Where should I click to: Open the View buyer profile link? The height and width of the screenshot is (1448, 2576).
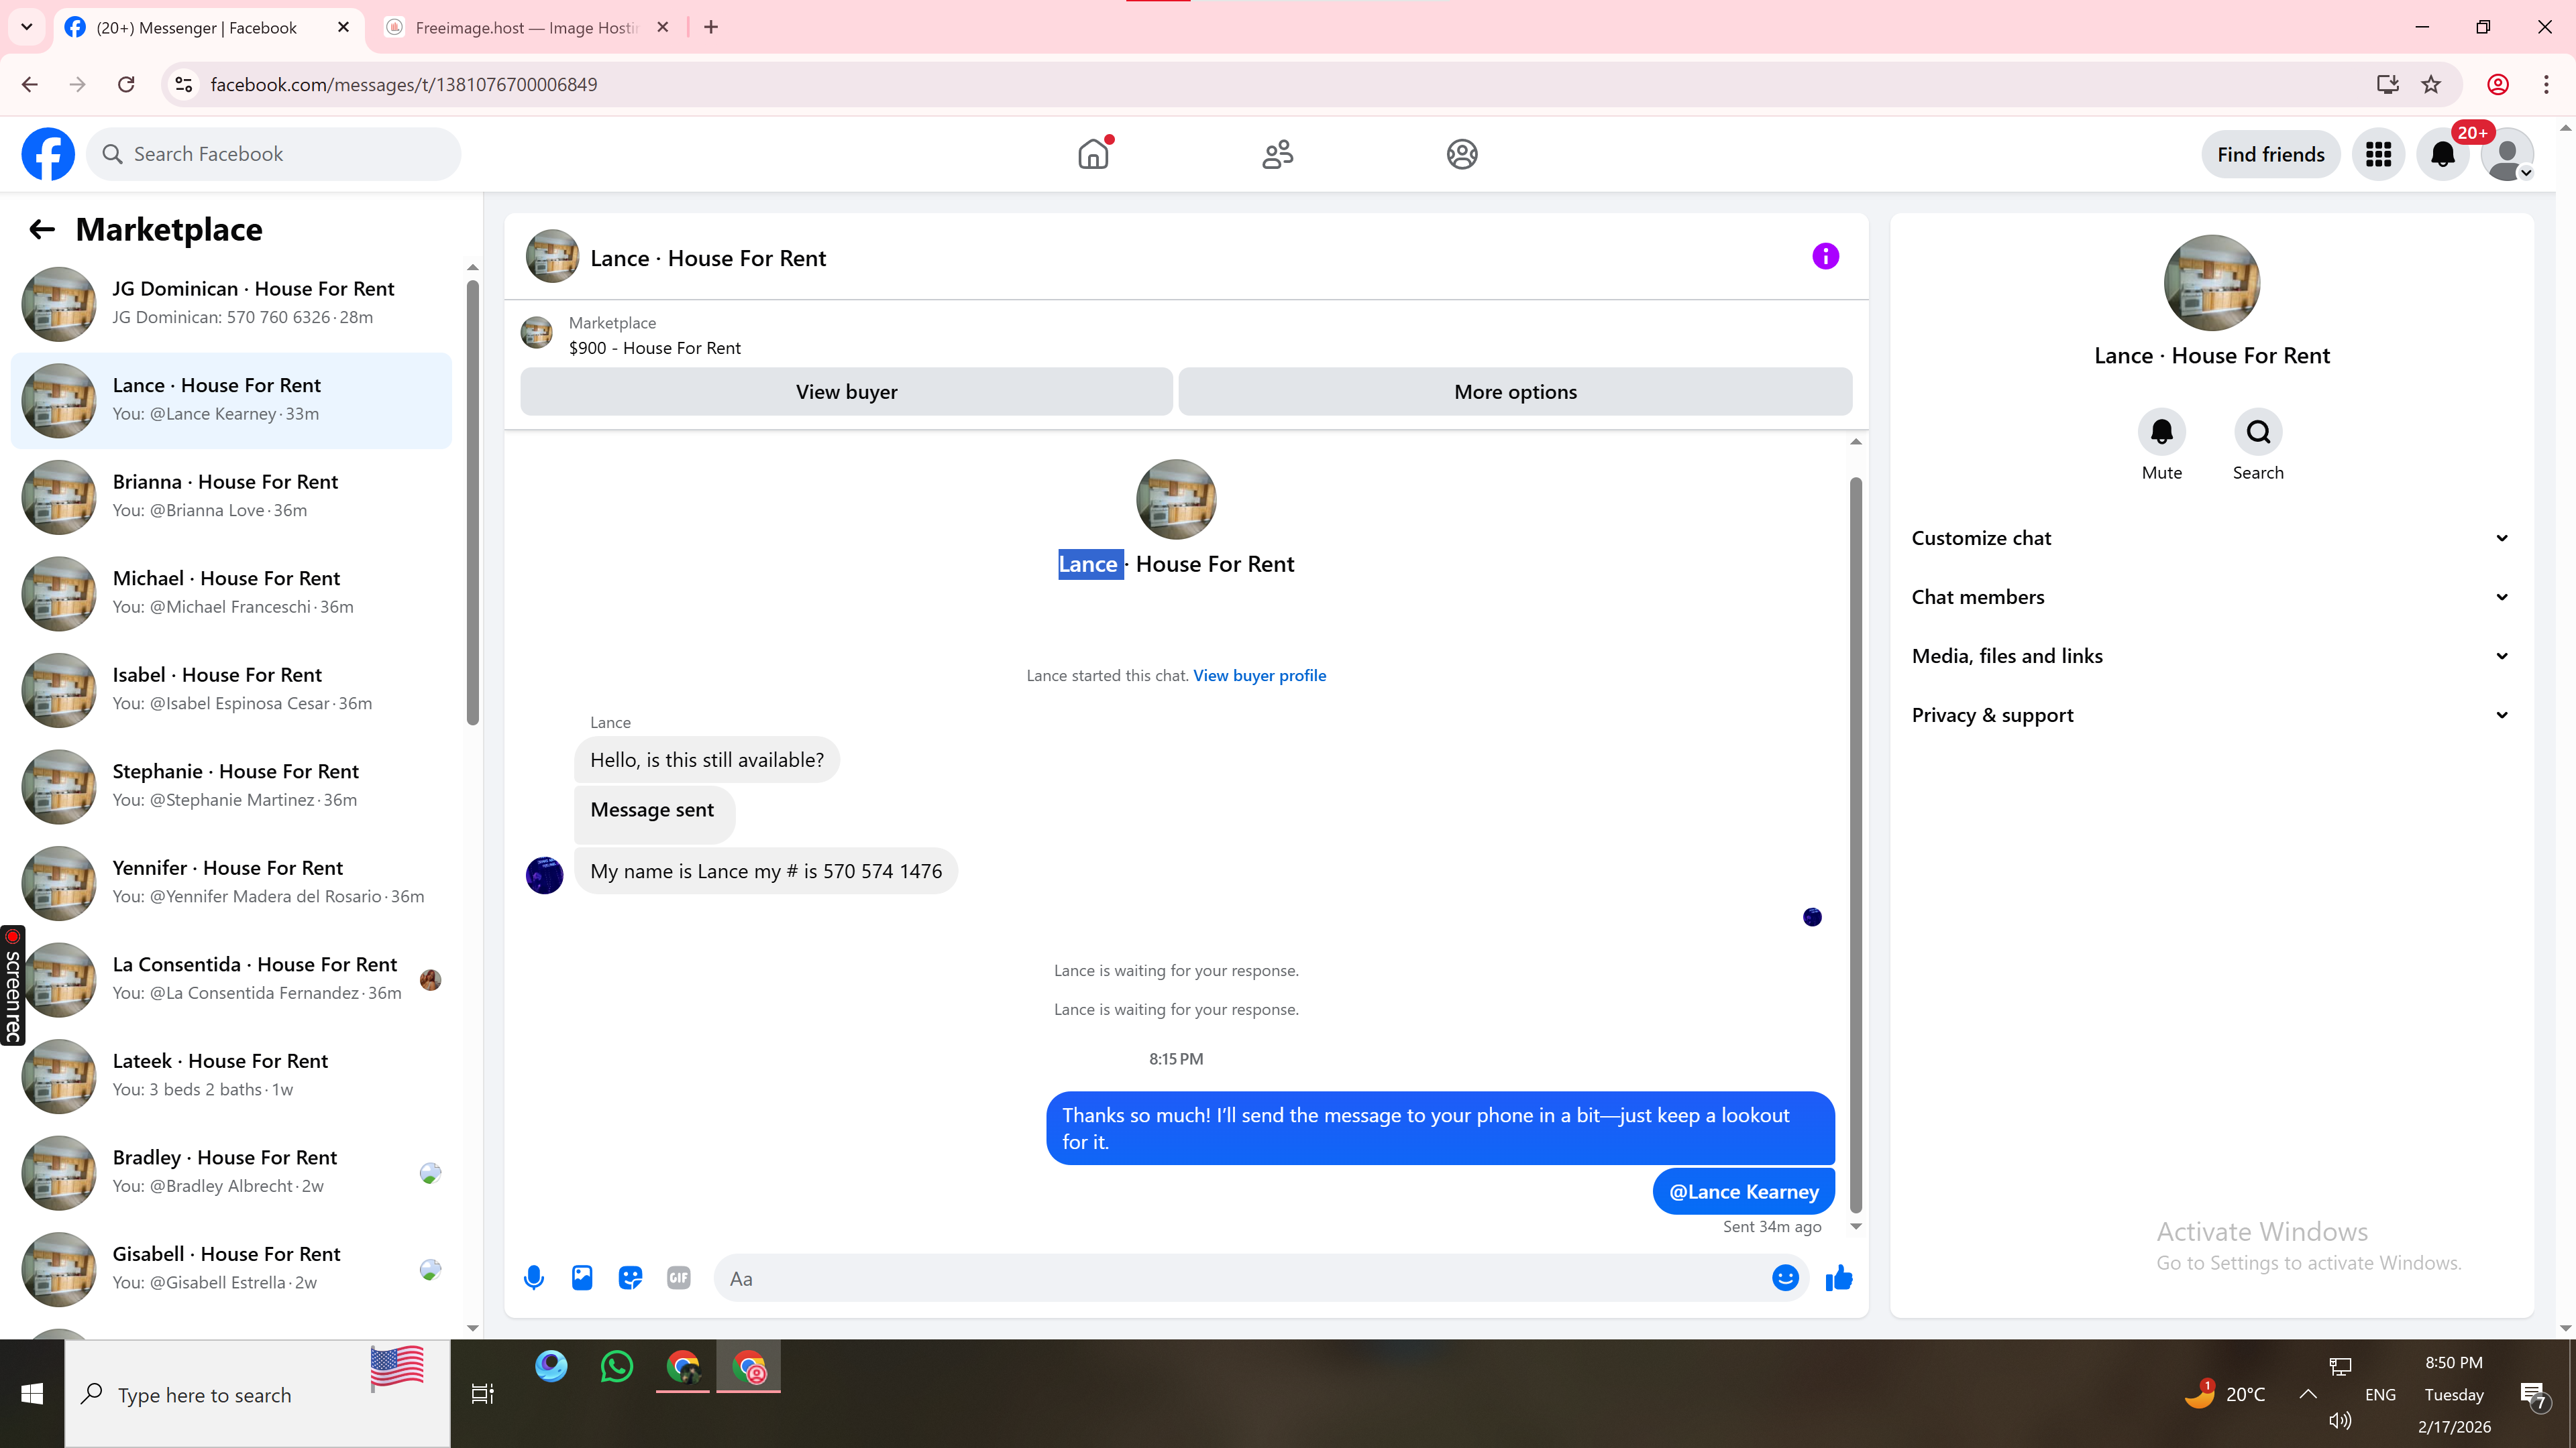coord(1259,676)
